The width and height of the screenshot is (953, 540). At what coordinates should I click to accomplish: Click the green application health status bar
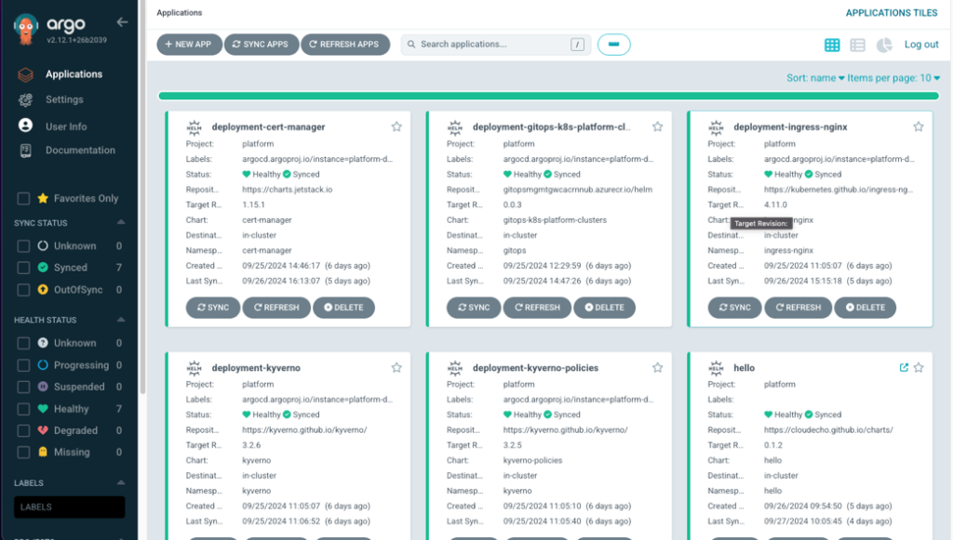click(x=548, y=96)
